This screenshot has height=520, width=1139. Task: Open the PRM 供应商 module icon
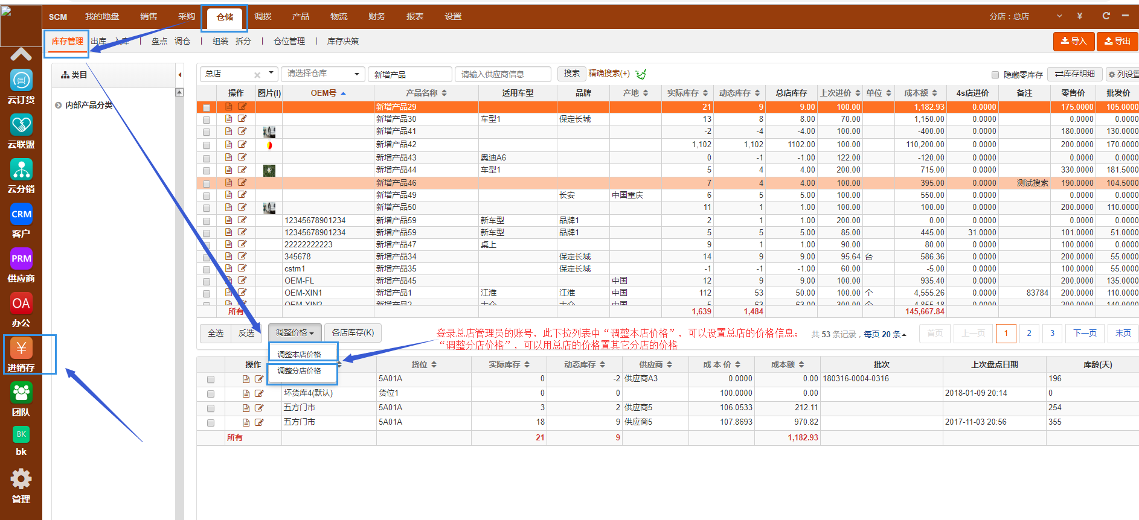21,259
